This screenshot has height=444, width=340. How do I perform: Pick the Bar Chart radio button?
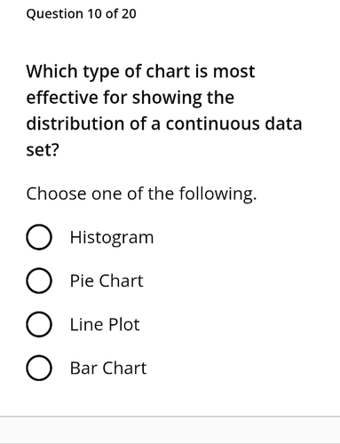pos(39,368)
